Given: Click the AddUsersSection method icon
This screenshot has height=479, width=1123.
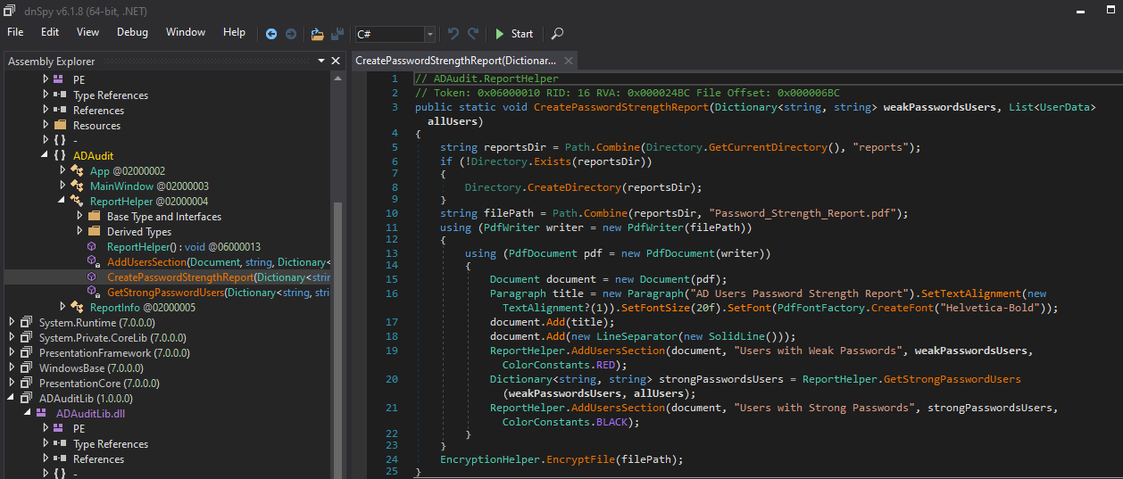Looking at the screenshot, I should click(93, 261).
